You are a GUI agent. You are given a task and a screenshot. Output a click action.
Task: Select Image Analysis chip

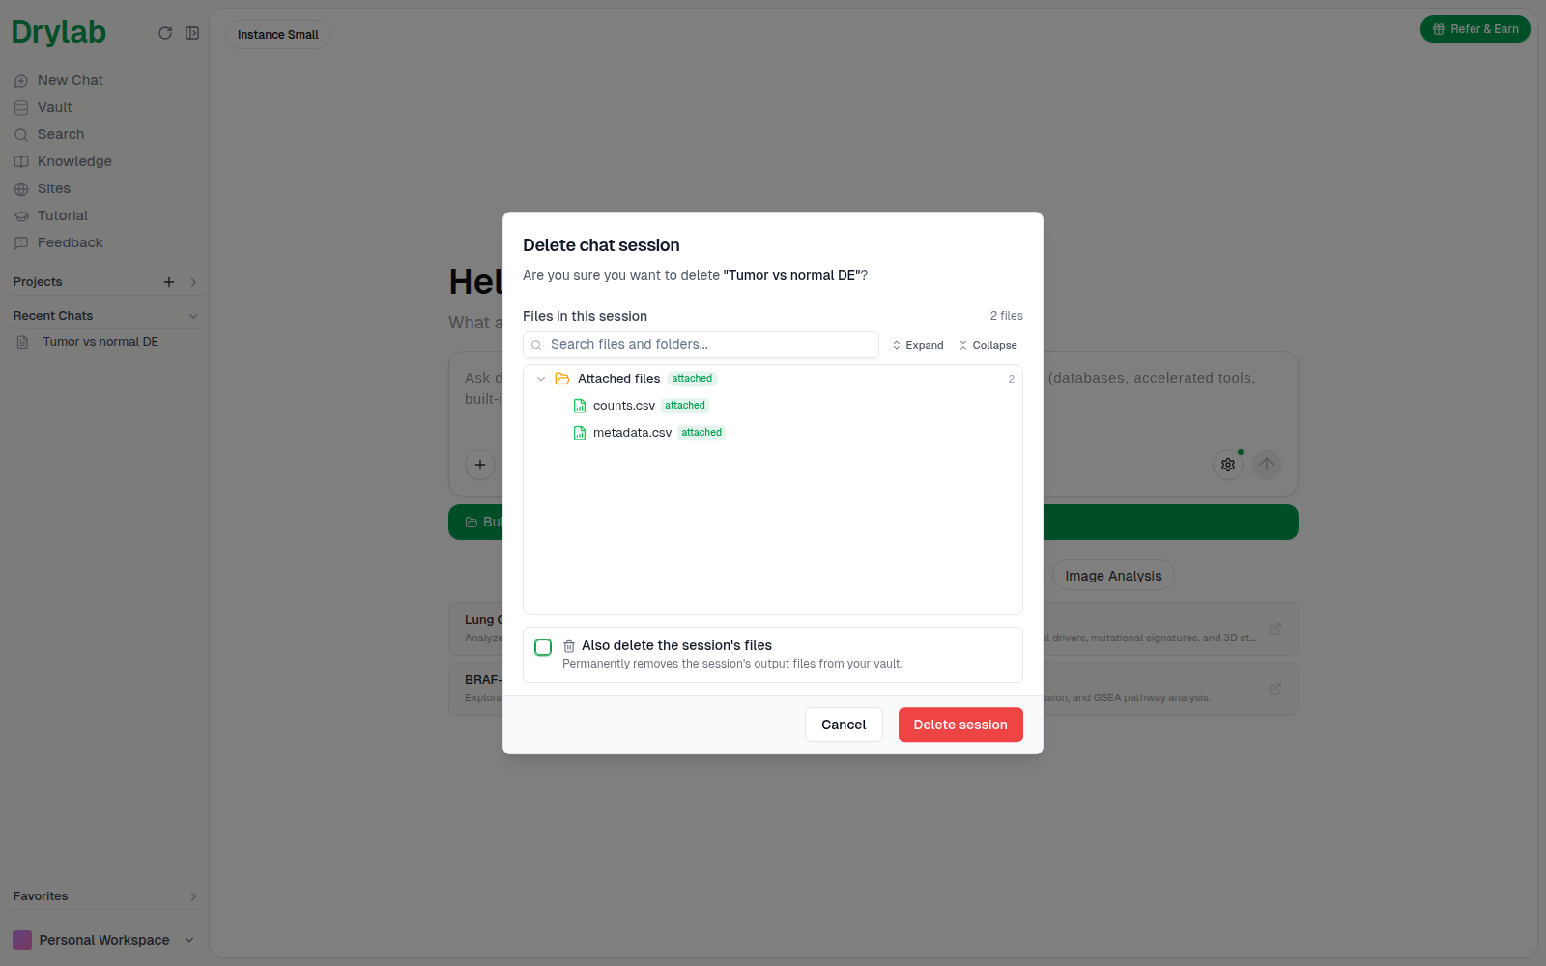point(1113,576)
